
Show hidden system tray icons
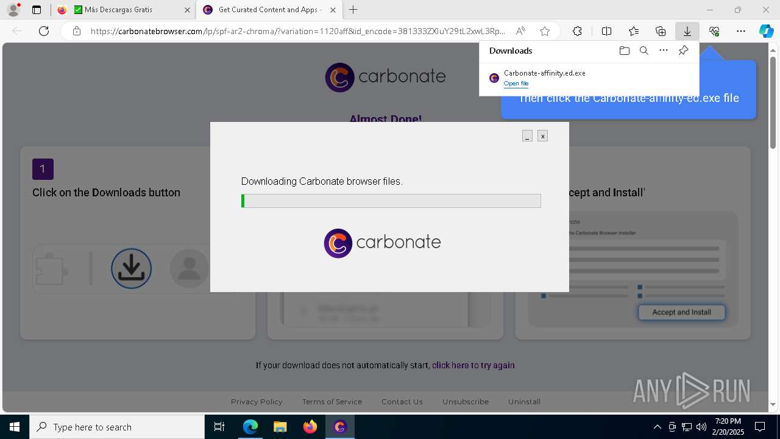[x=657, y=427]
